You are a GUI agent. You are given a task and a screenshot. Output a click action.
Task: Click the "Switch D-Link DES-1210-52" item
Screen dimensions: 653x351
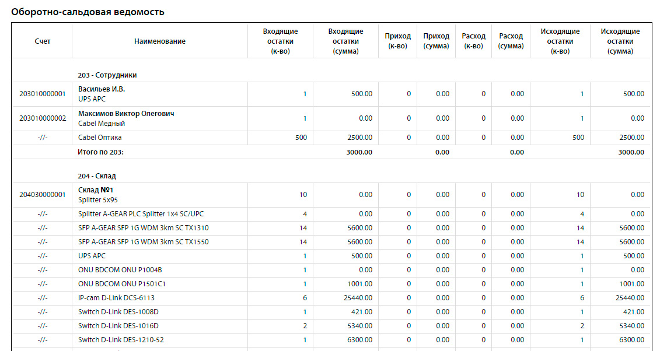[121, 339]
